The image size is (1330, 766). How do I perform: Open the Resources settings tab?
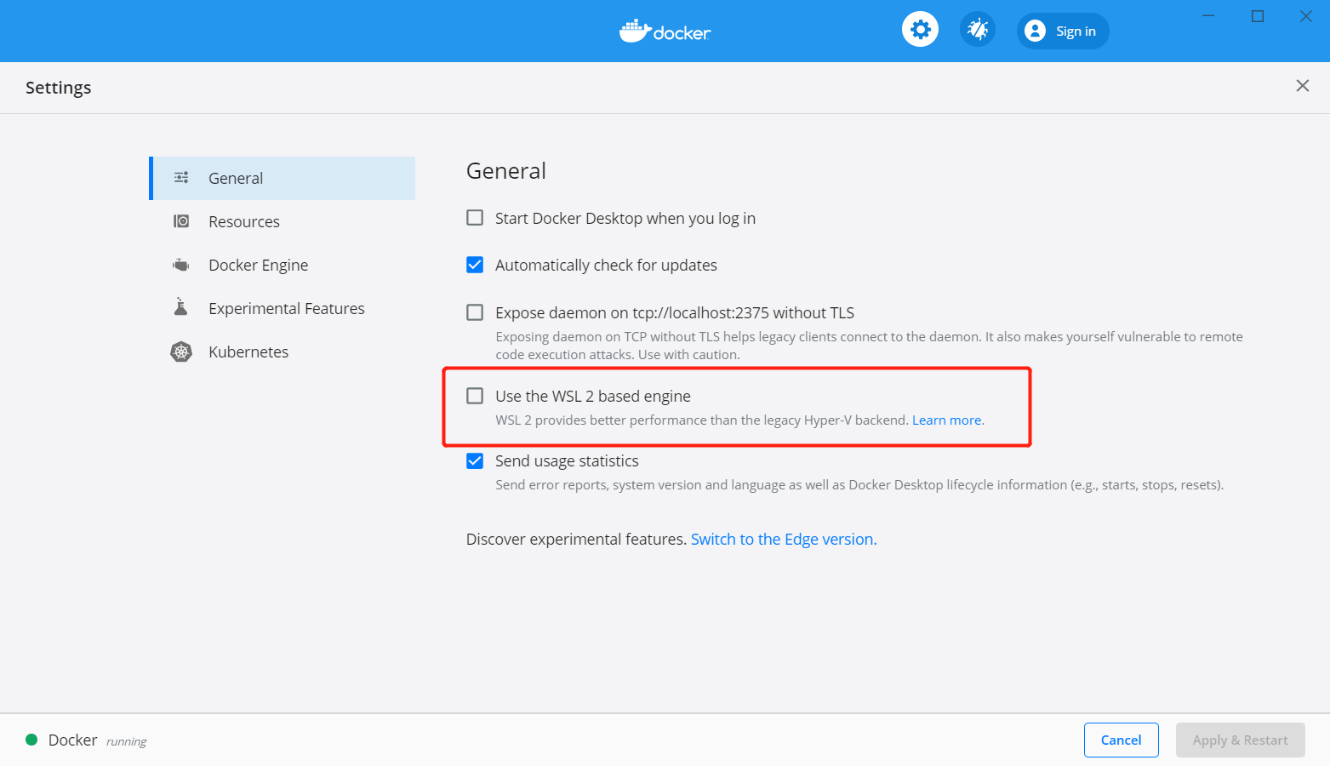244,221
